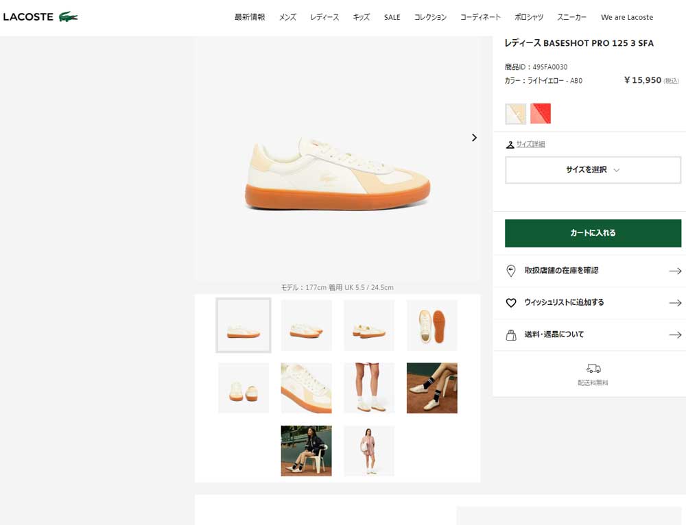
Task: Click the shipping bag icon
Action: pos(510,335)
